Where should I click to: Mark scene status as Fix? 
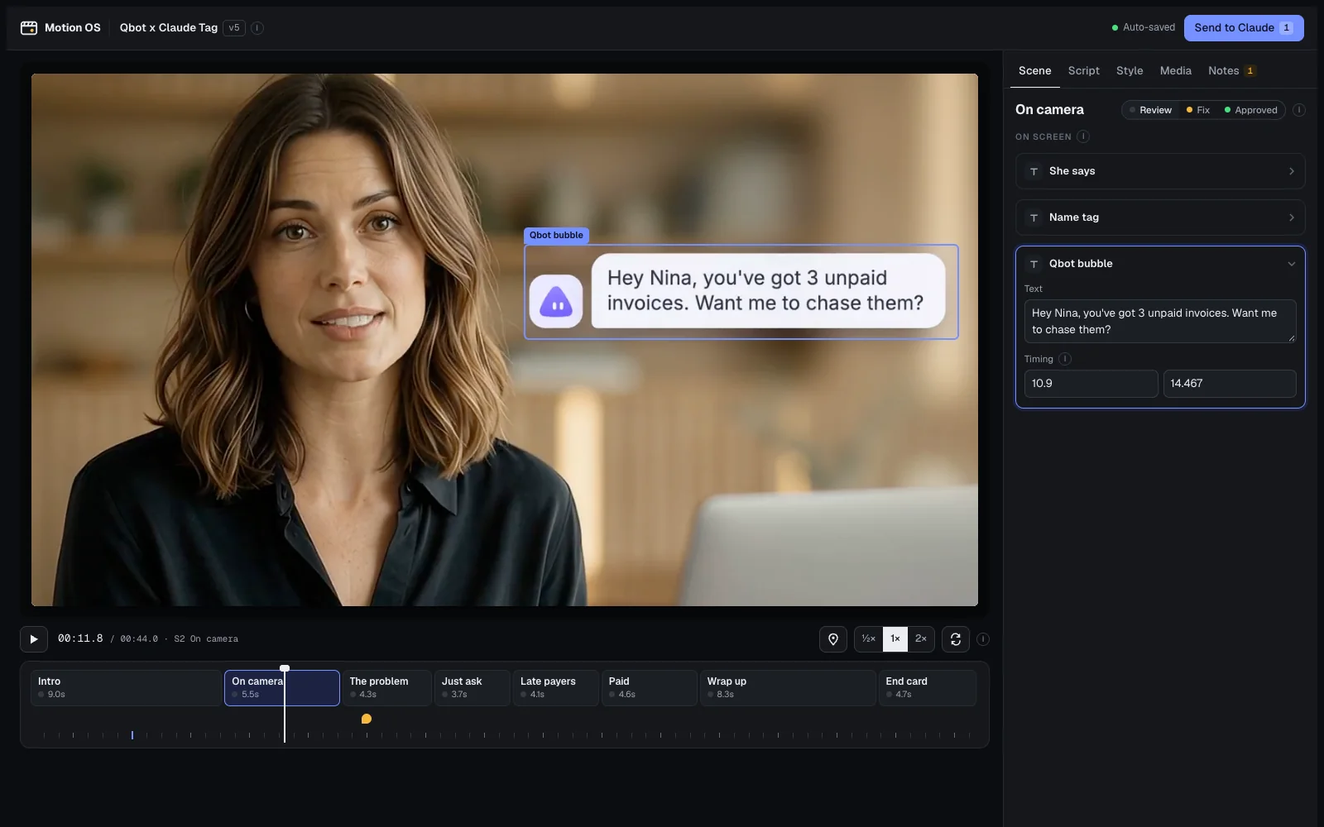[1198, 110]
